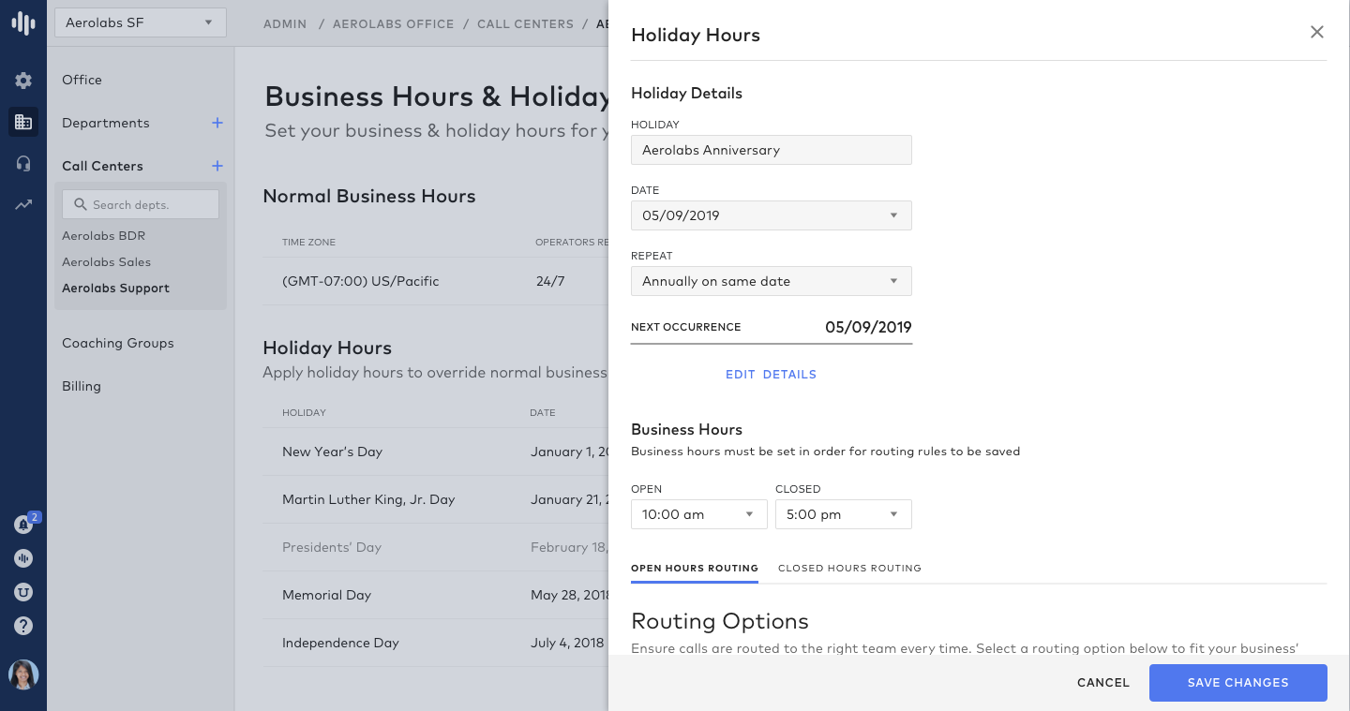
Task: Click the circular Dialpad app icon near bottom
Action: (x=23, y=557)
